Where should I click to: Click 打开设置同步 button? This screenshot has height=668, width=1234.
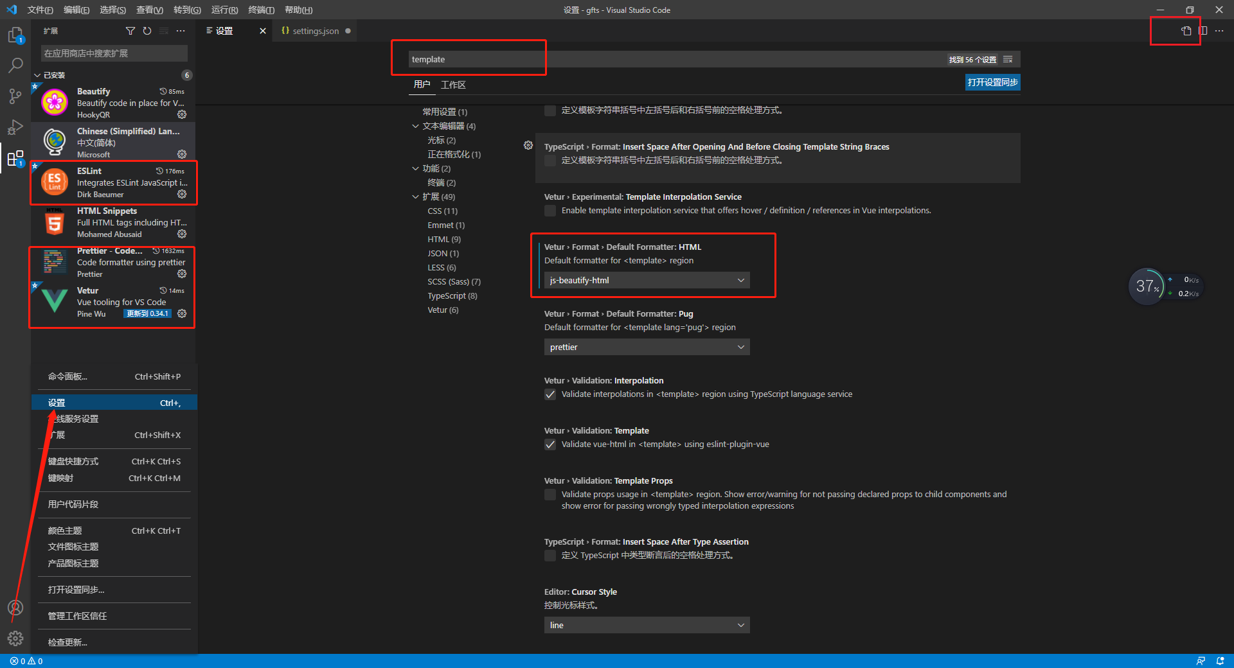coord(992,82)
